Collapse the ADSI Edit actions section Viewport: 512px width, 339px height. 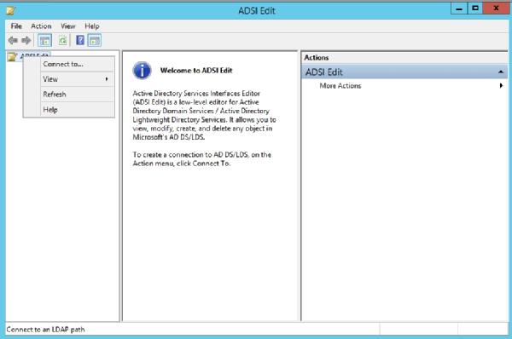(501, 72)
